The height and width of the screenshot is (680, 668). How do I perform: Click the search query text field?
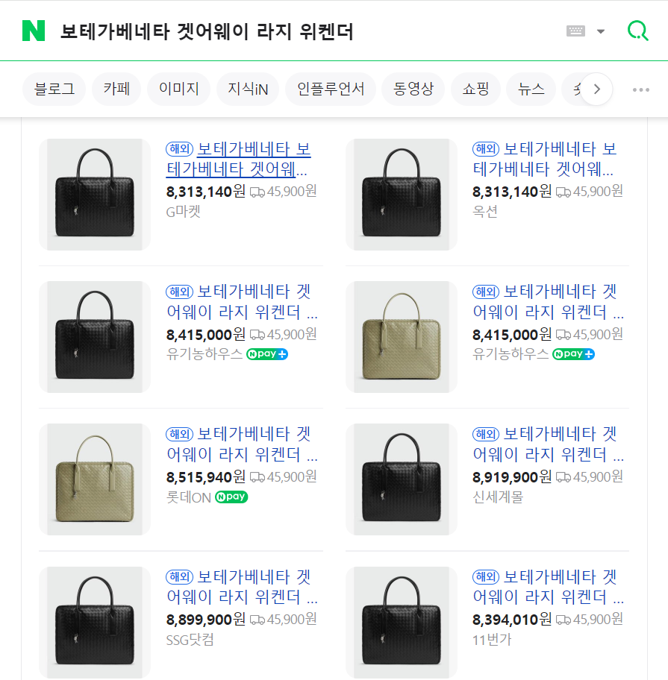point(299,31)
